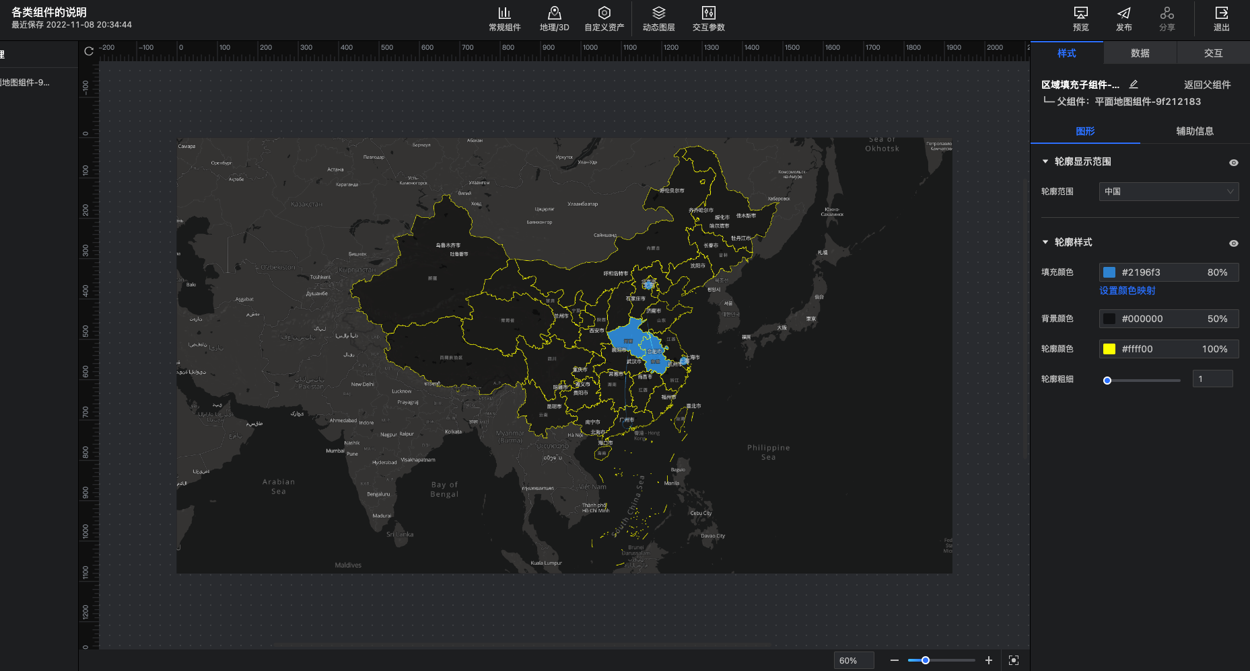The height and width of the screenshot is (671, 1250).
Task: Click the 退出 exit icon
Action: [x=1221, y=13]
